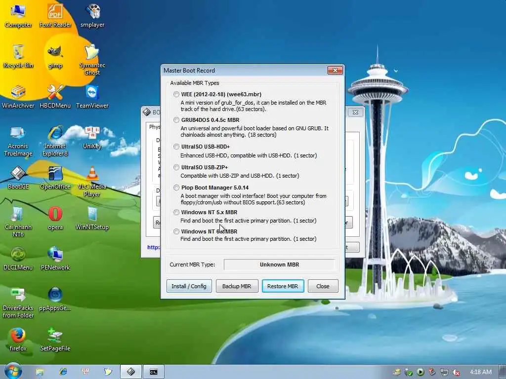Close the Master Boot Record dialog
The image size is (506, 379).
pyautogui.click(x=335, y=70)
